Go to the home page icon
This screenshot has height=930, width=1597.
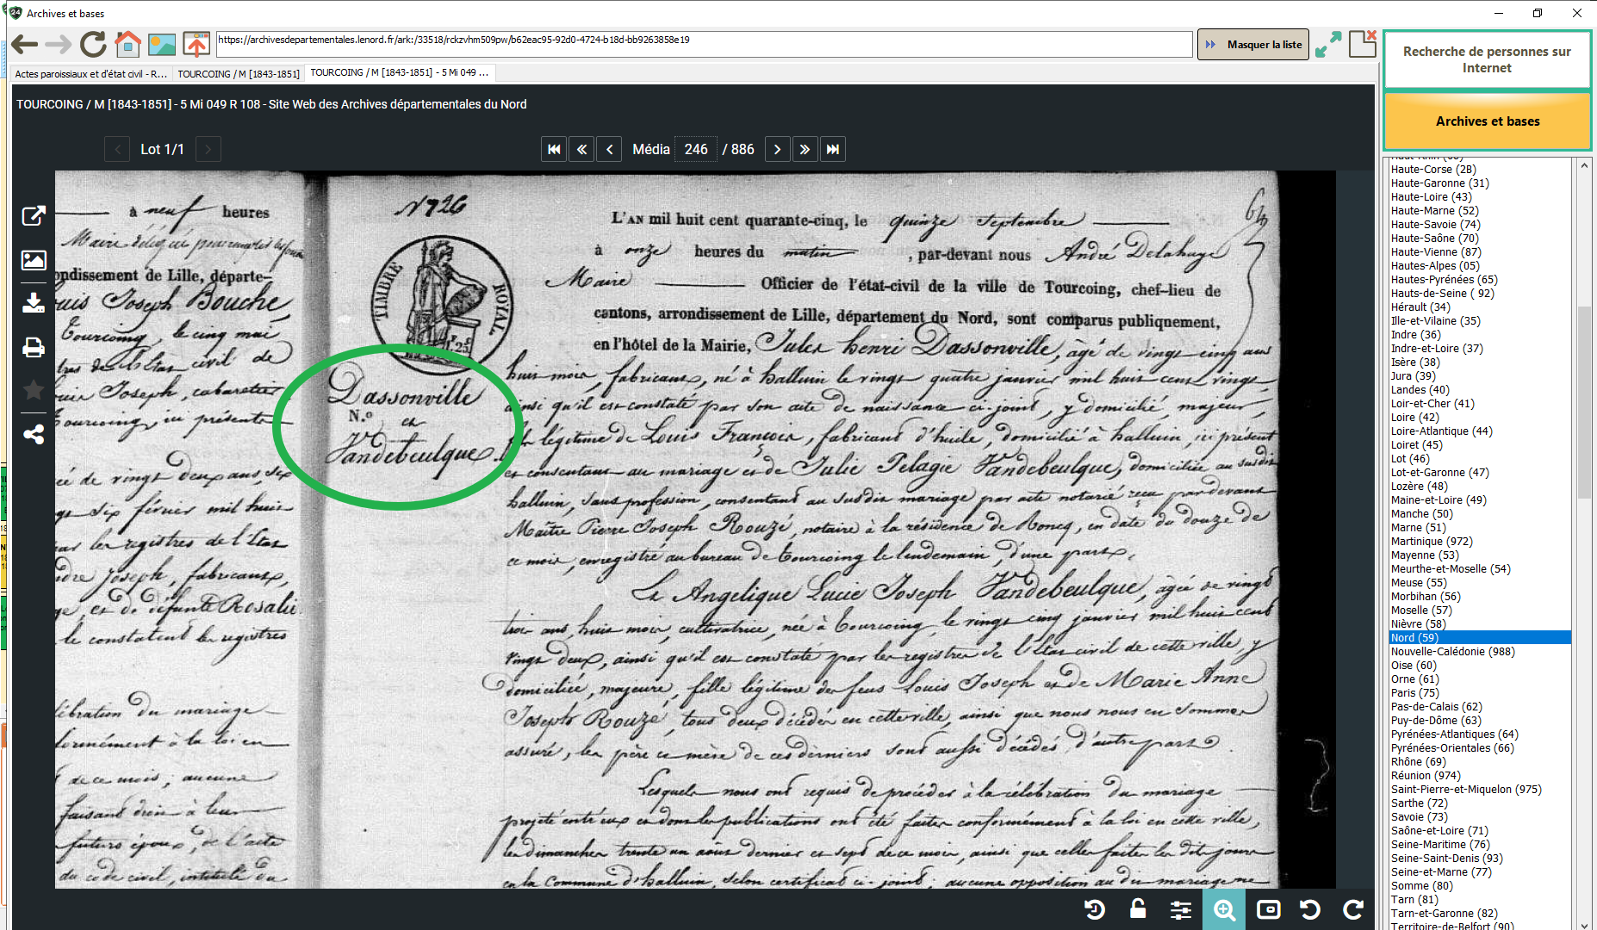tap(128, 44)
